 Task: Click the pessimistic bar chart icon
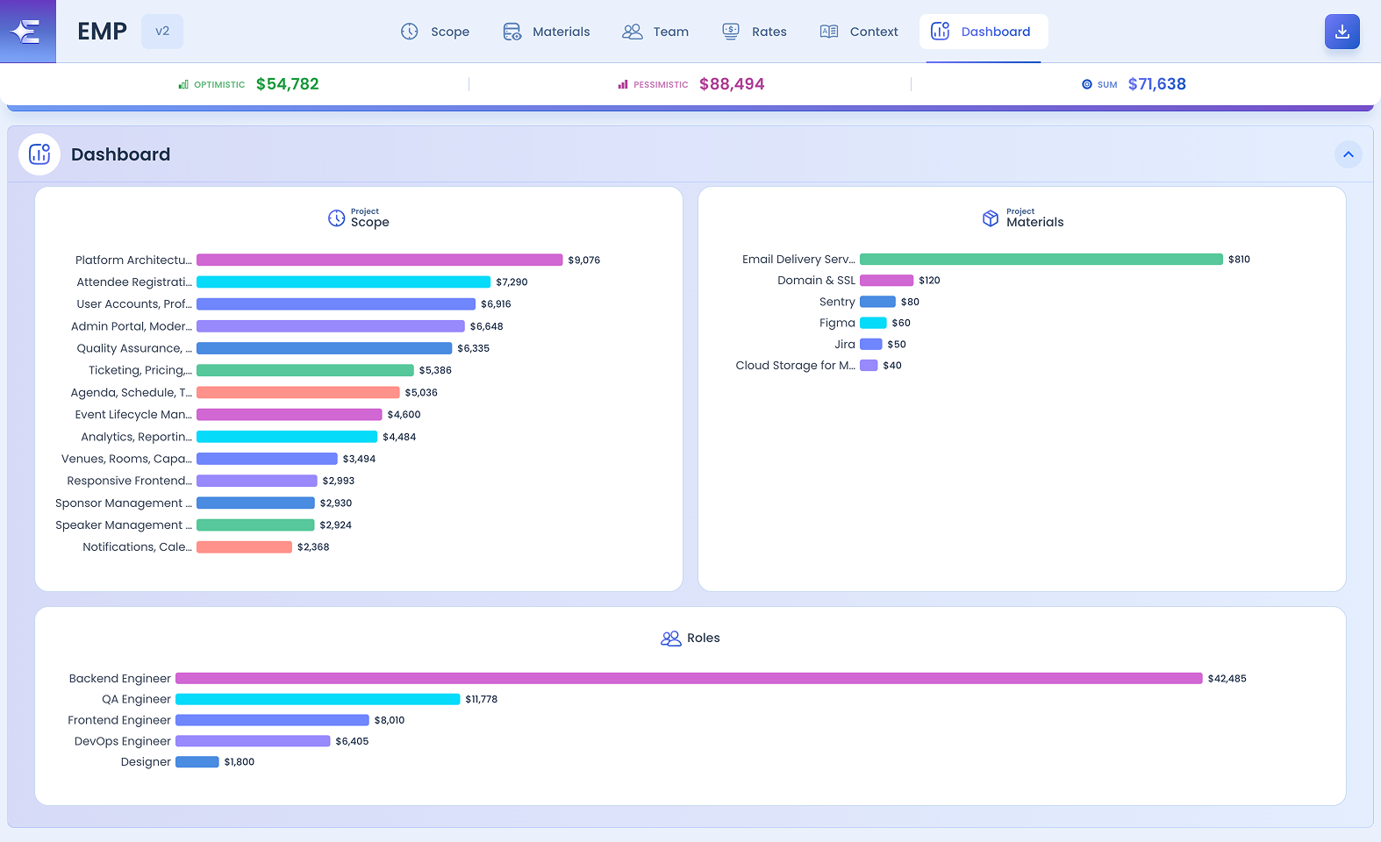(x=623, y=85)
